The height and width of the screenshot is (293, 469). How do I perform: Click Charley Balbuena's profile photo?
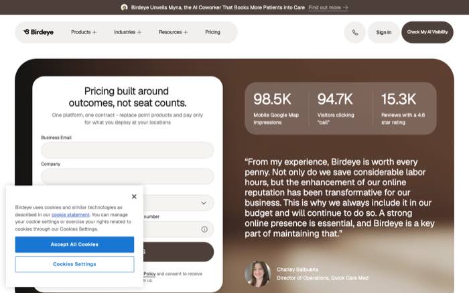click(258, 274)
